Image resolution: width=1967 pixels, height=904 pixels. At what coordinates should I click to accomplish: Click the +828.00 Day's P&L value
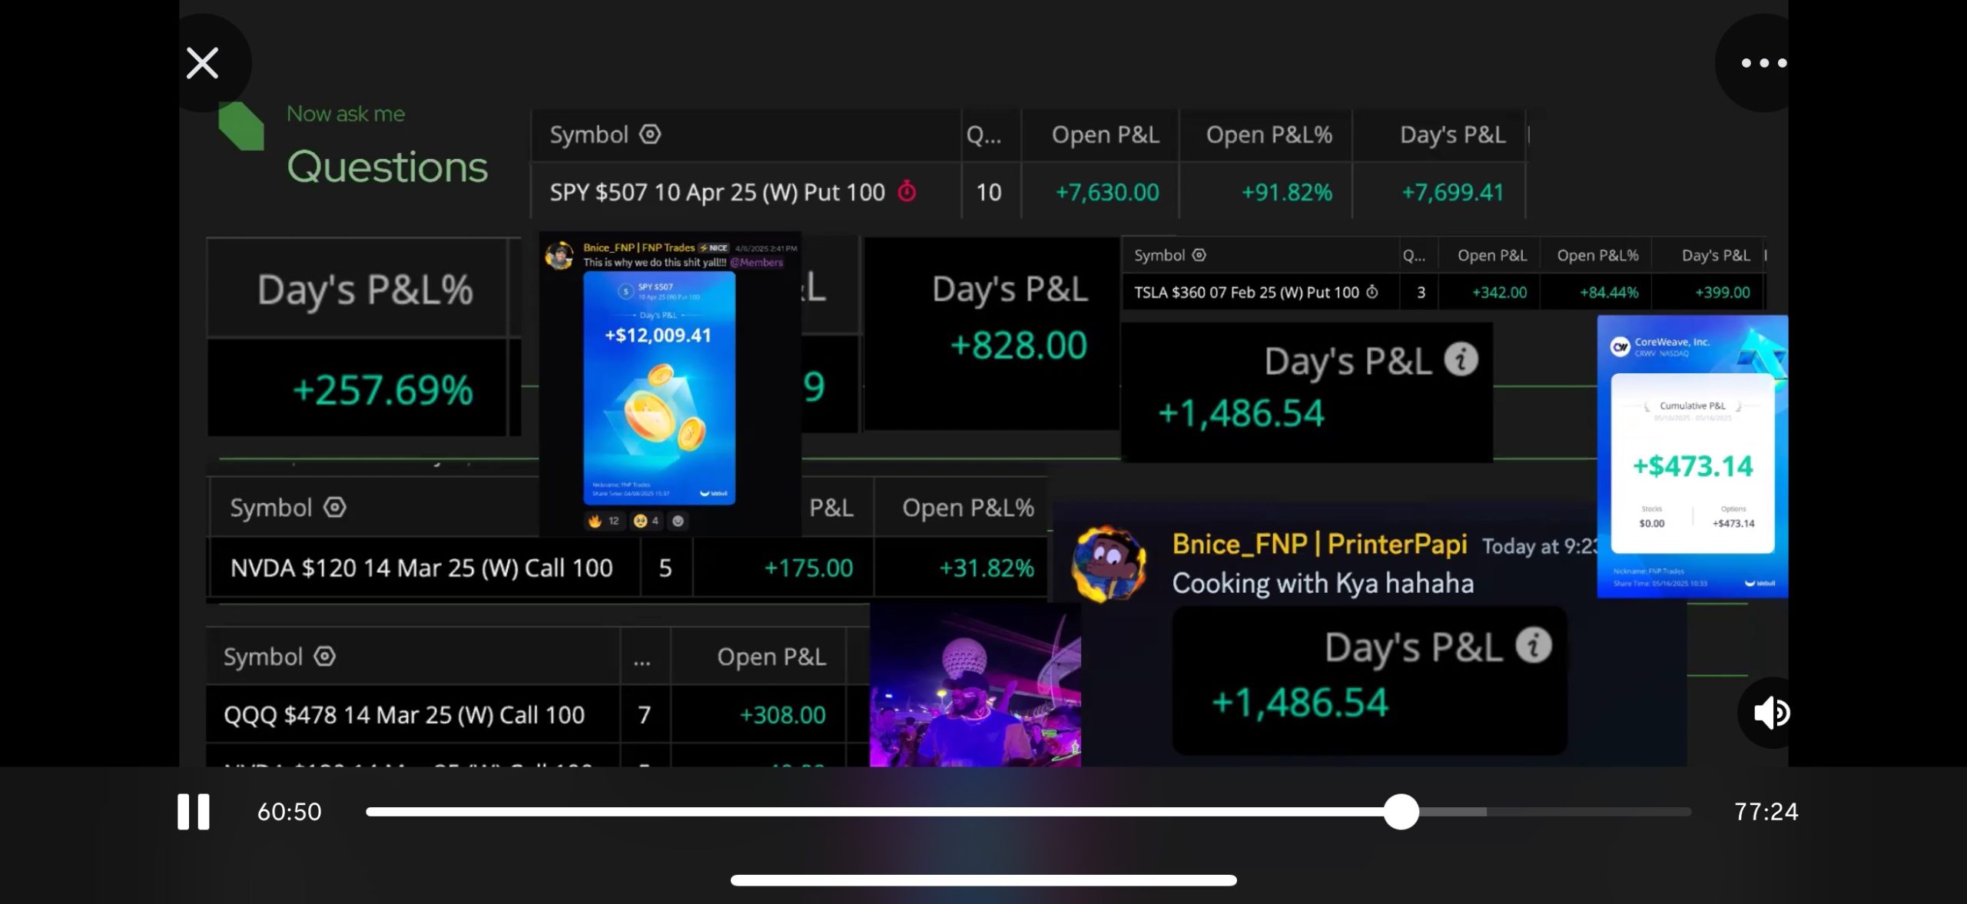(x=1018, y=345)
